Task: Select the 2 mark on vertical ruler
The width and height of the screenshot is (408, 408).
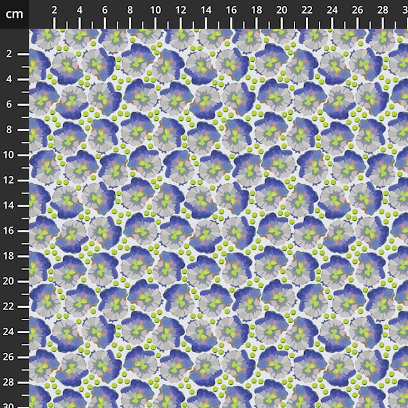Action: (9, 54)
